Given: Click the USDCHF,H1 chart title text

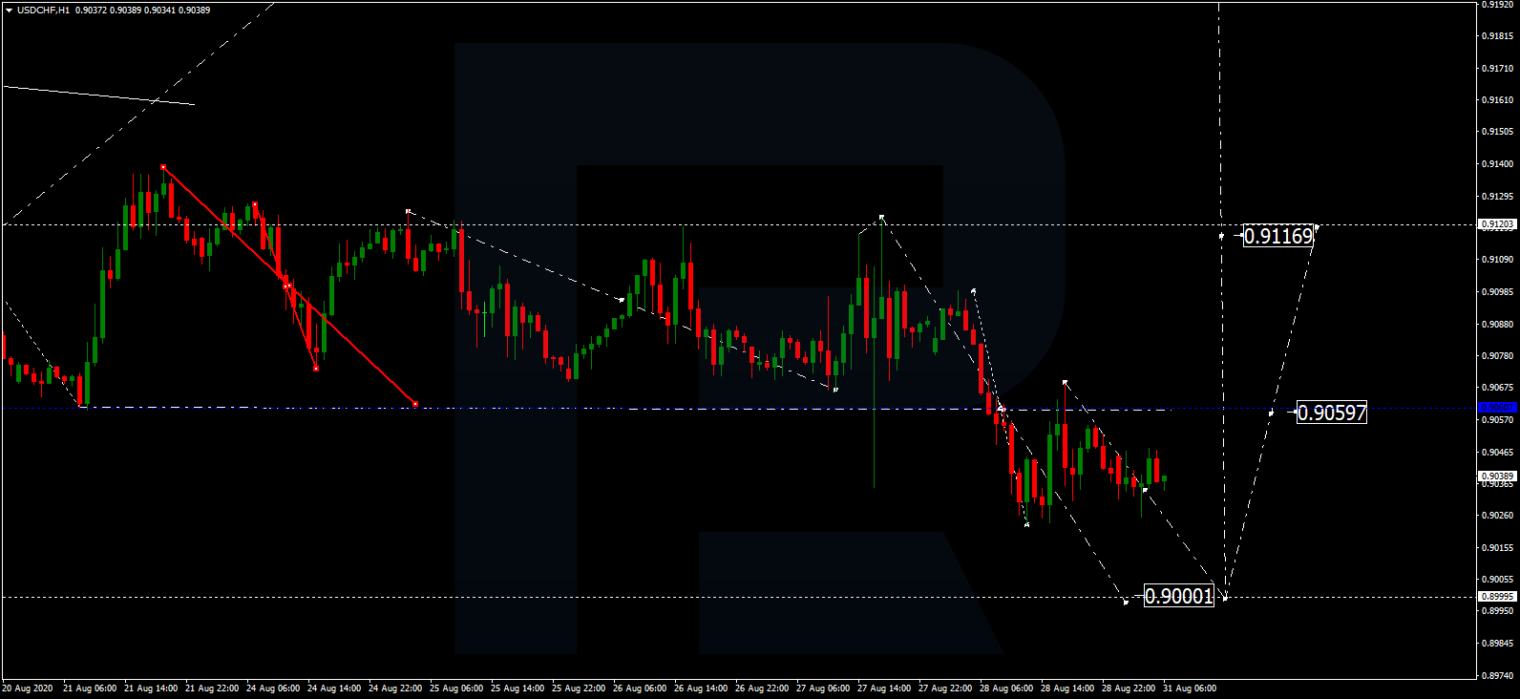Looking at the screenshot, I should 43,11.
